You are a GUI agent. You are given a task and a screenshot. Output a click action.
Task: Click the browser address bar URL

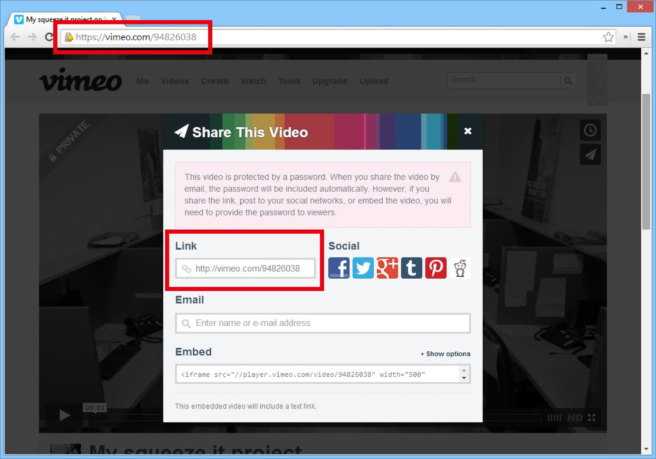pos(135,37)
